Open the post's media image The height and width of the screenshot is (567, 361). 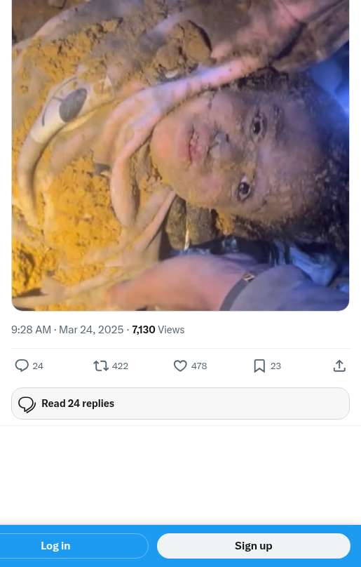pyautogui.click(x=180, y=155)
